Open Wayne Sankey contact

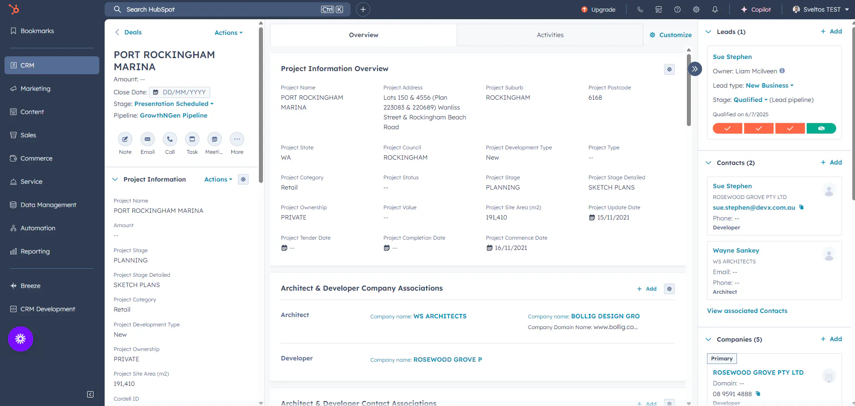pos(736,250)
